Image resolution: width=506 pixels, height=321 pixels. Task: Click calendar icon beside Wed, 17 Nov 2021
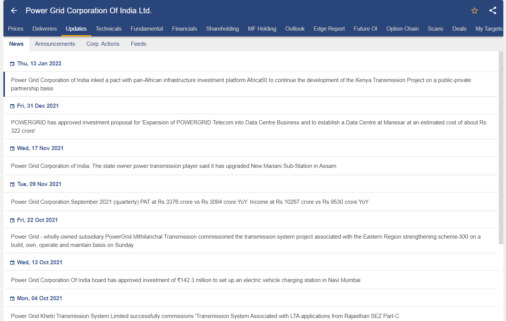[x=12, y=149]
